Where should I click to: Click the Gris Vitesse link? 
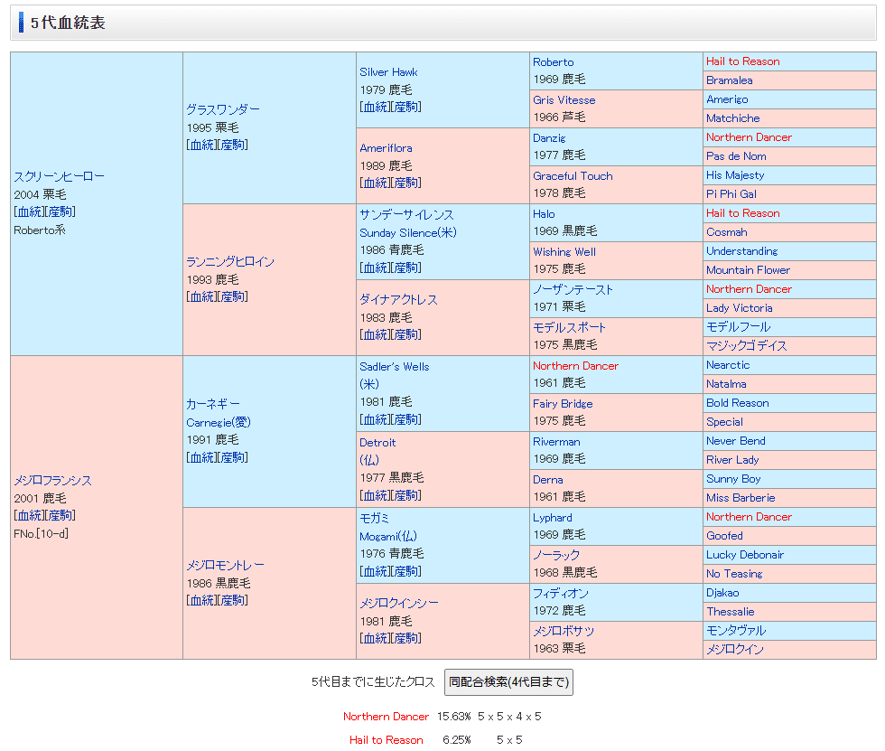pyautogui.click(x=564, y=100)
